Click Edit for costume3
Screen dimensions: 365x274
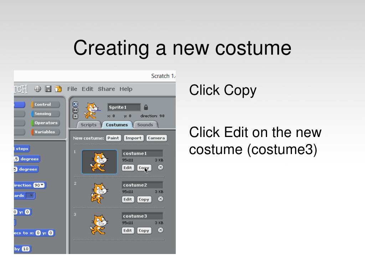(x=128, y=230)
